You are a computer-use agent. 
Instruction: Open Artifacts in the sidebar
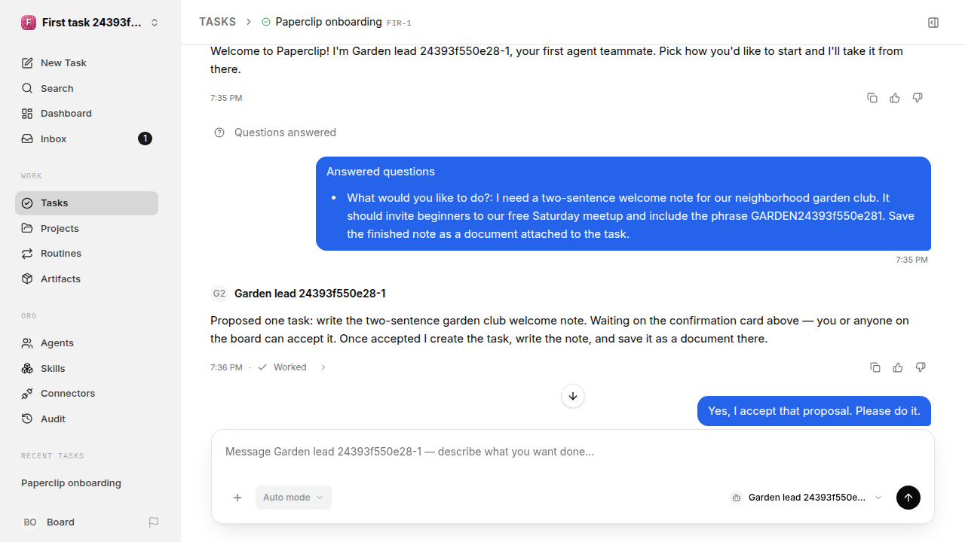87,279
